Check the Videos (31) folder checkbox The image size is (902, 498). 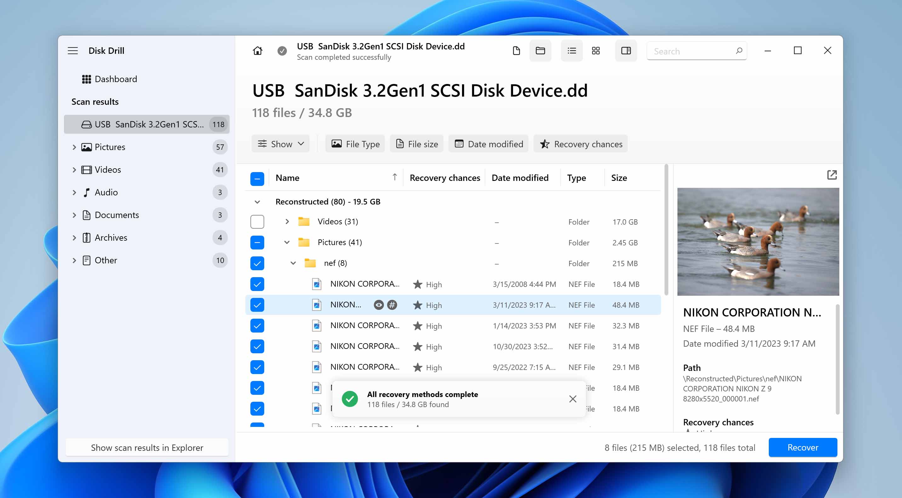point(257,222)
